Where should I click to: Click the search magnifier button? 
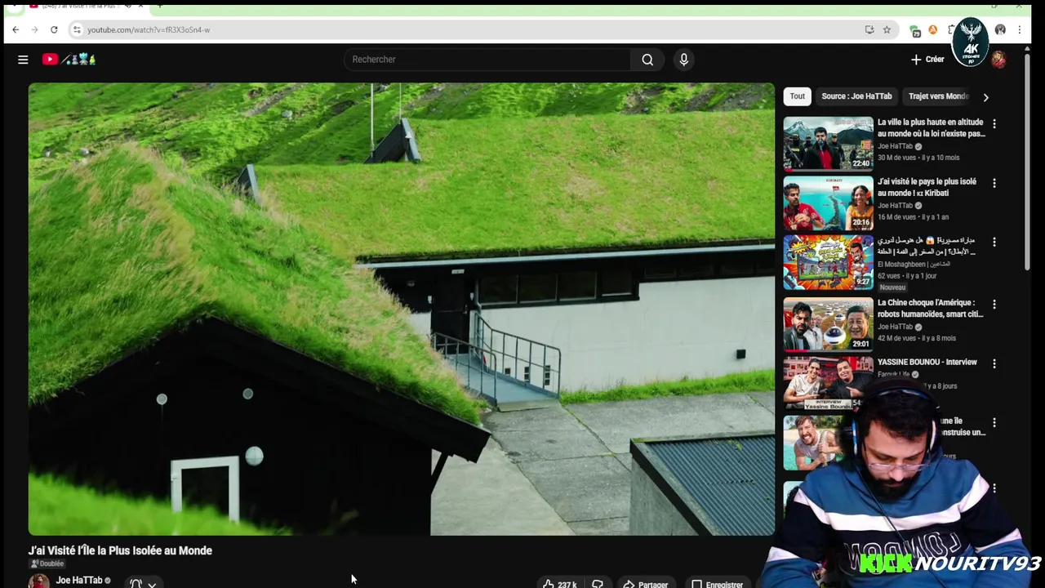click(647, 60)
